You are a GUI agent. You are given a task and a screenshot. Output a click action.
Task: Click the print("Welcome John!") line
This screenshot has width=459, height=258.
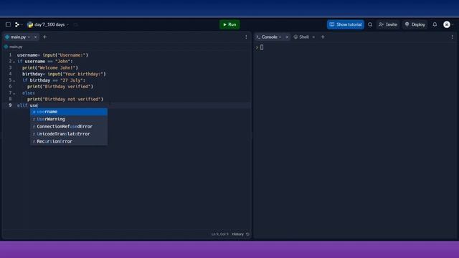[50, 67]
